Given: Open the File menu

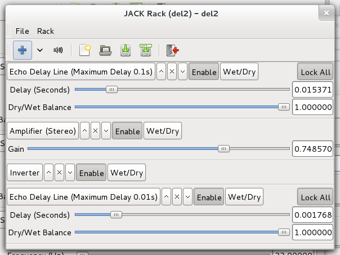Looking at the screenshot, I should tap(22, 31).
